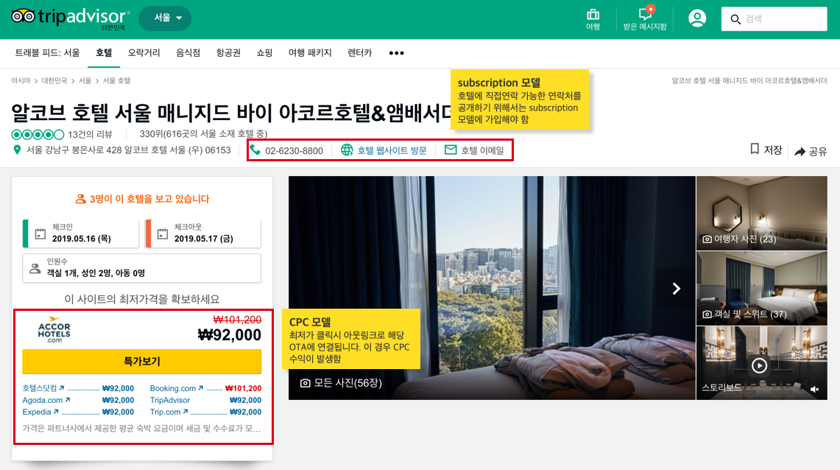Open 받은 메시지함 inbox icon
This screenshot has height=470, width=840.
point(644,19)
